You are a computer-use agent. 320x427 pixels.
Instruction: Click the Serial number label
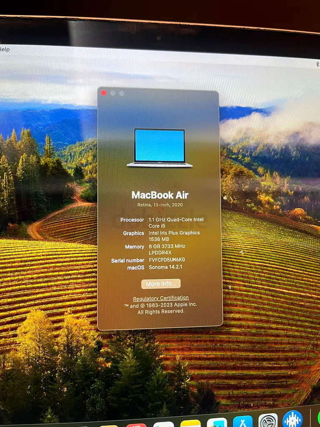(x=127, y=261)
